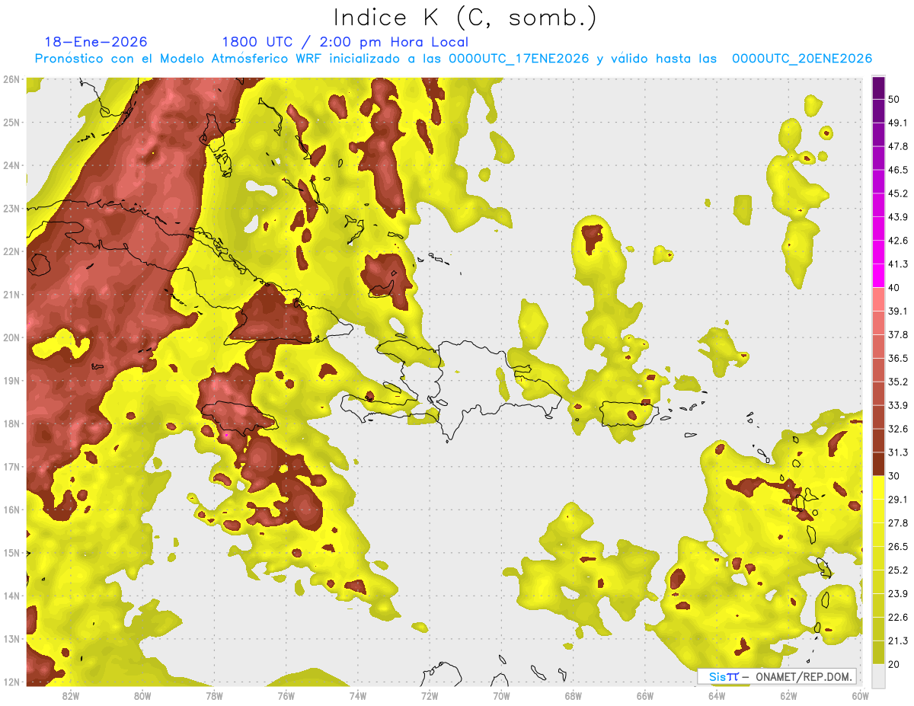
Task: Click the latitude label '14N'
Action: tap(11, 596)
